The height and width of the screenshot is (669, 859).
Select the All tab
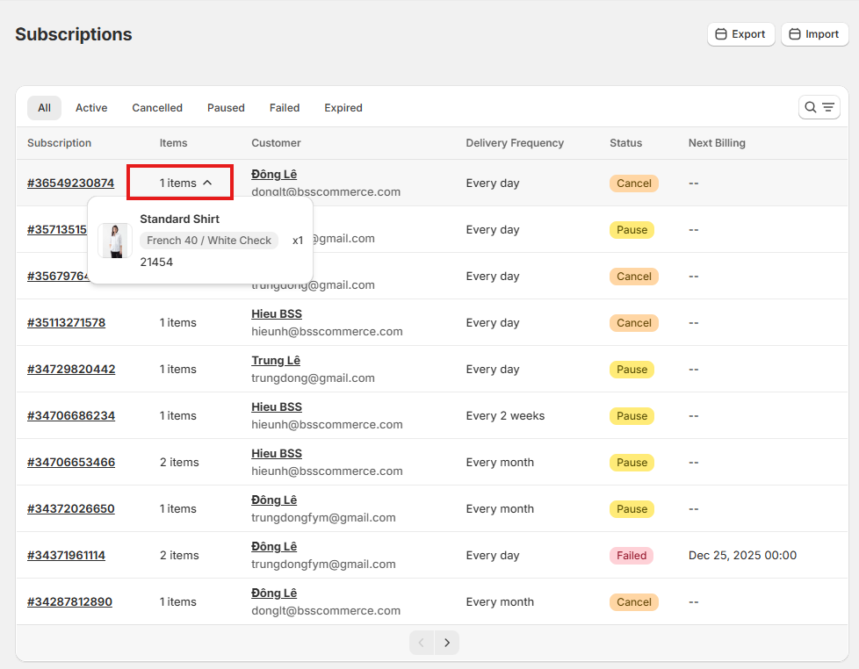coord(44,108)
